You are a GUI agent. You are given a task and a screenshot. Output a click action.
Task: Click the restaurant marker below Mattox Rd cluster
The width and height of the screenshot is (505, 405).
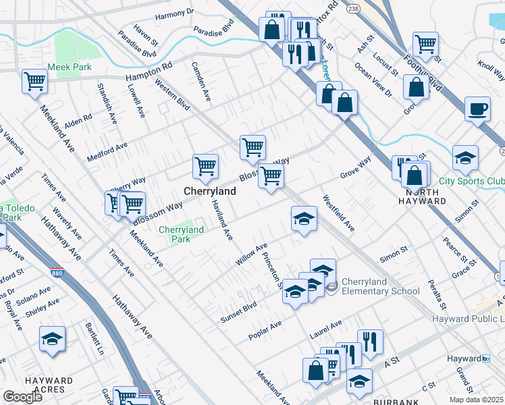coord(296,55)
